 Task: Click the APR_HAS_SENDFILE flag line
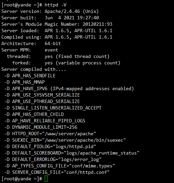(30, 76)
